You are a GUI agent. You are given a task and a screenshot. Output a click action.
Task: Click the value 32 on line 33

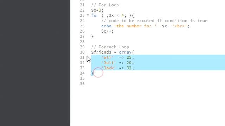pos(129,68)
